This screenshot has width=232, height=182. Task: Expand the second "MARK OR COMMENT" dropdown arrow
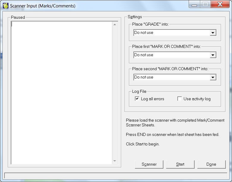213,77
